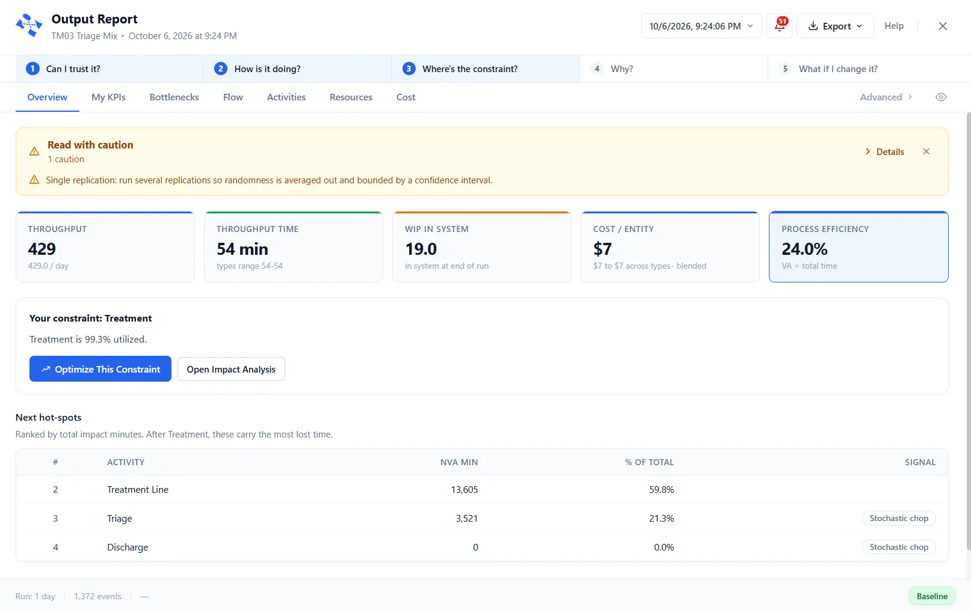Select the WIP in System card
The width and height of the screenshot is (971, 610).
pos(482,246)
